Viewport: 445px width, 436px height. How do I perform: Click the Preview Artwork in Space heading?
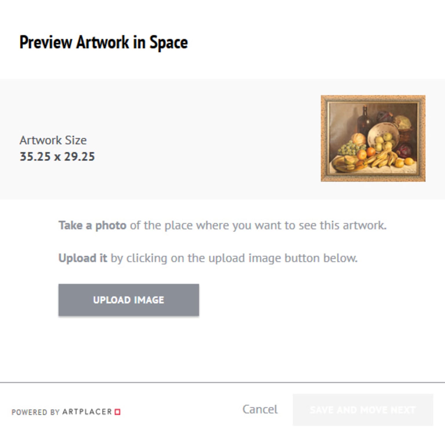103,42
